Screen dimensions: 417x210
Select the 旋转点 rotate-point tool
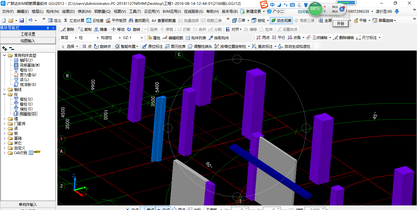click(x=103, y=46)
